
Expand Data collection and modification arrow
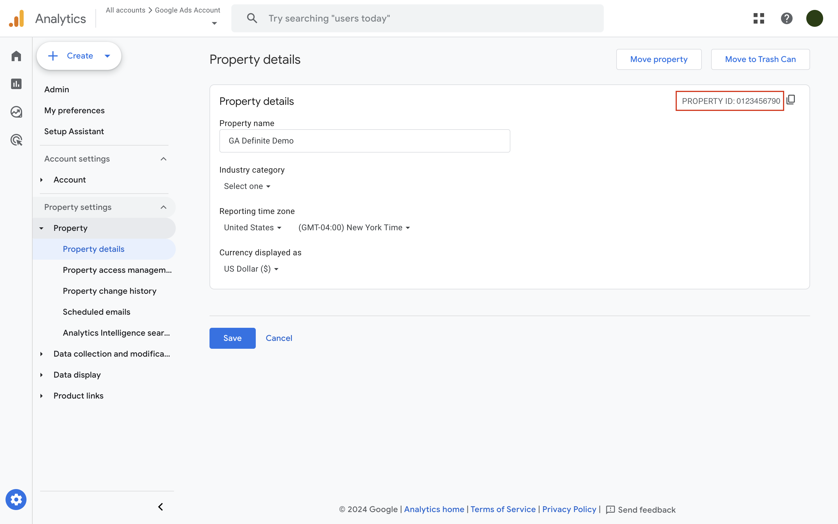click(x=41, y=354)
